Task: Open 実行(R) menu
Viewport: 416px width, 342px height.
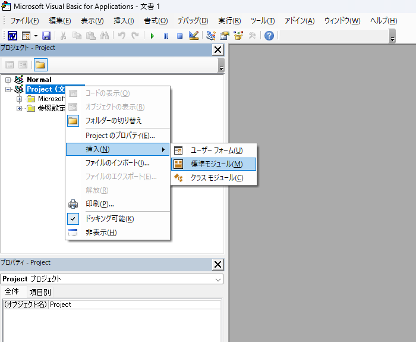Action: pos(229,21)
